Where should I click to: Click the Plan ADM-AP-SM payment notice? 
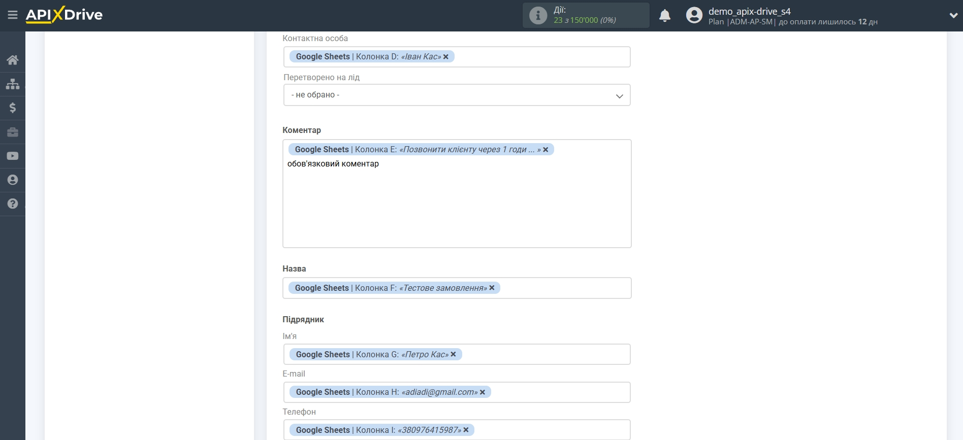793,22
